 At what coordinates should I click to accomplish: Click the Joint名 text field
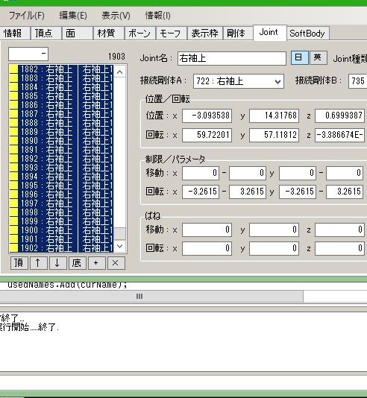pos(232,58)
